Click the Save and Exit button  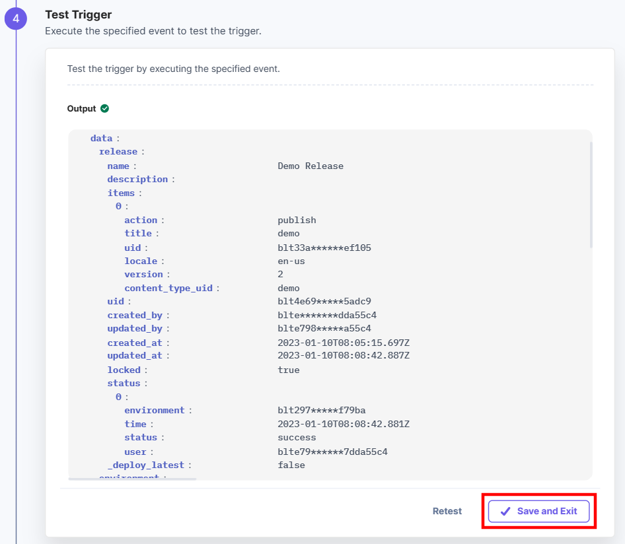click(539, 511)
